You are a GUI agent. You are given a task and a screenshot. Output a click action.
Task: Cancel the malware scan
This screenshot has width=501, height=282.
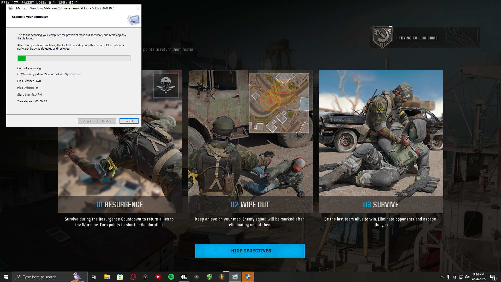pos(129,121)
